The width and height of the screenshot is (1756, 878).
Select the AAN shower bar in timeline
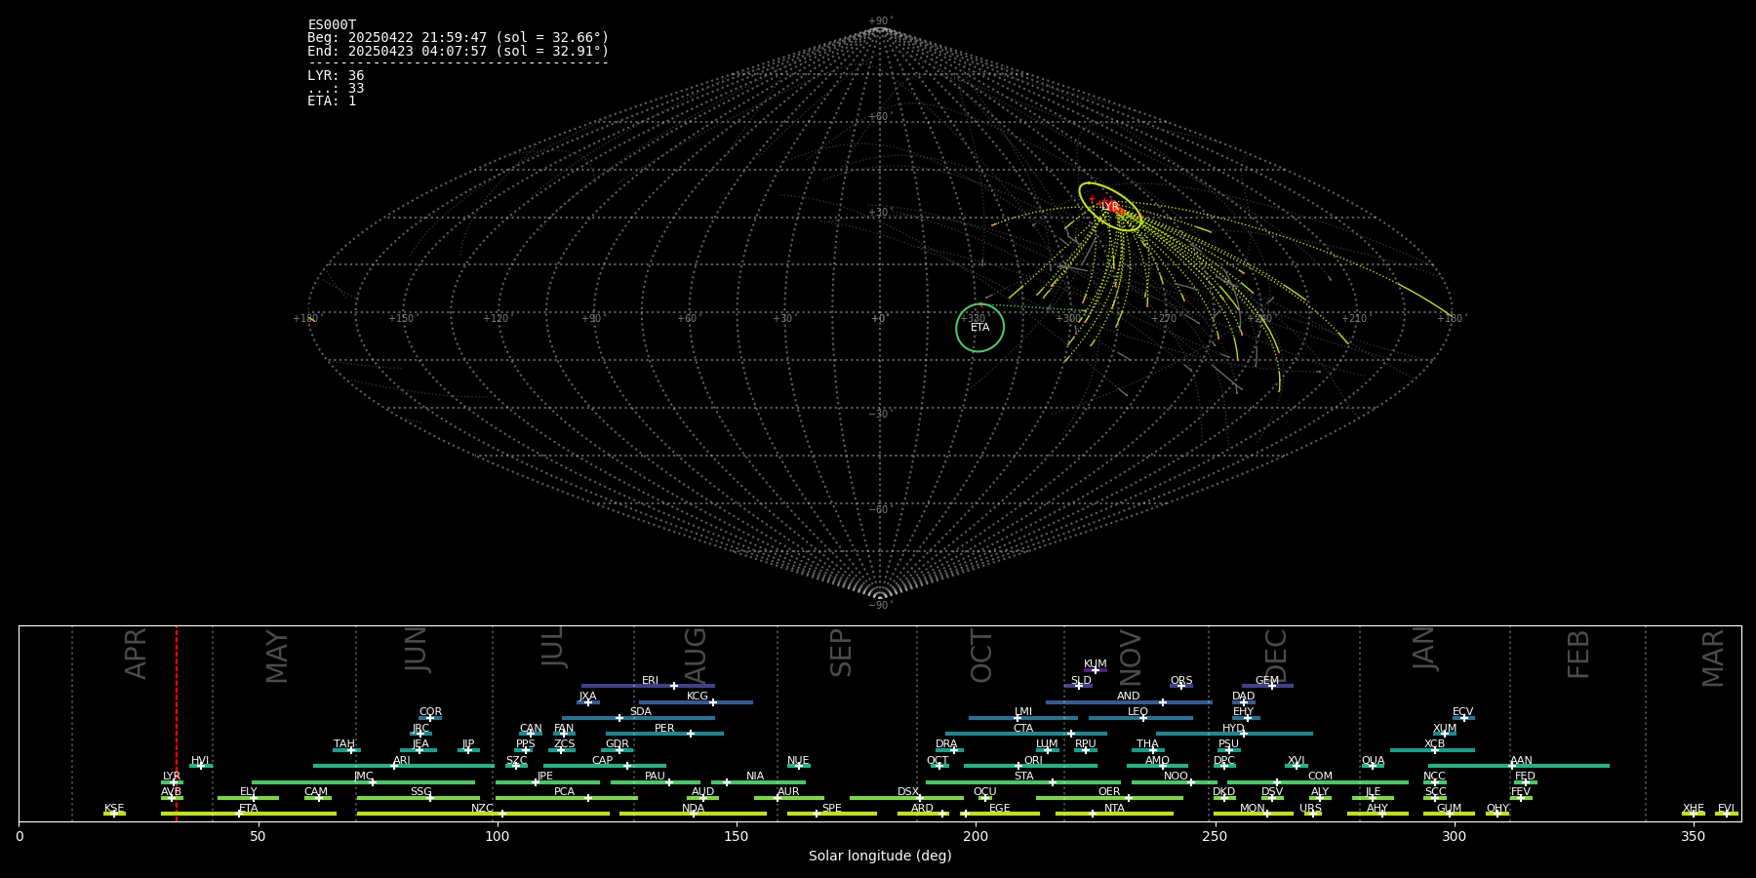pyautogui.click(x=1519, y=766)
